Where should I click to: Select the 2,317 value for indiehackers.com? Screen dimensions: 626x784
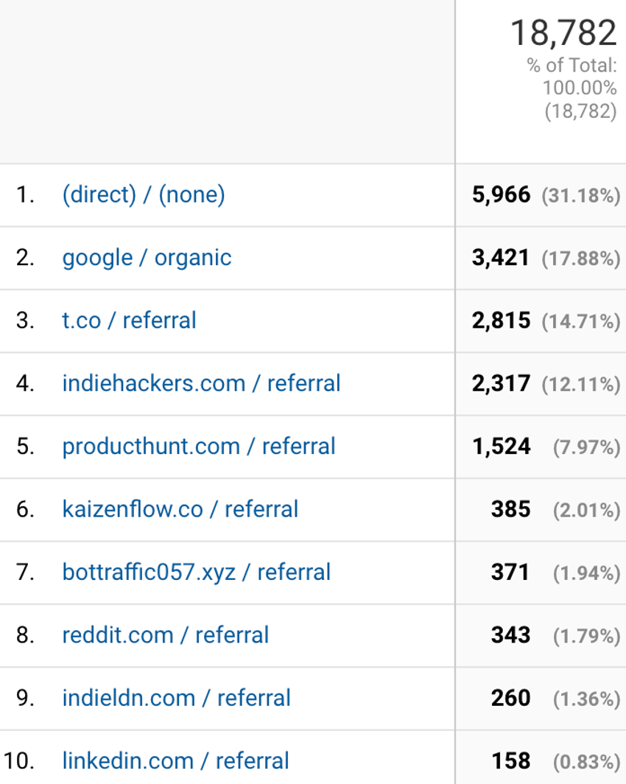[501, 384]
